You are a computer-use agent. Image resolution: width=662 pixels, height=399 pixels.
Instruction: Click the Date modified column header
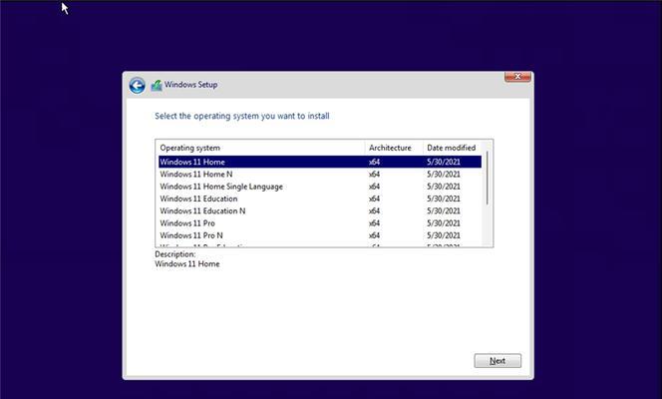pyautogui.click(x=453, y=148)
